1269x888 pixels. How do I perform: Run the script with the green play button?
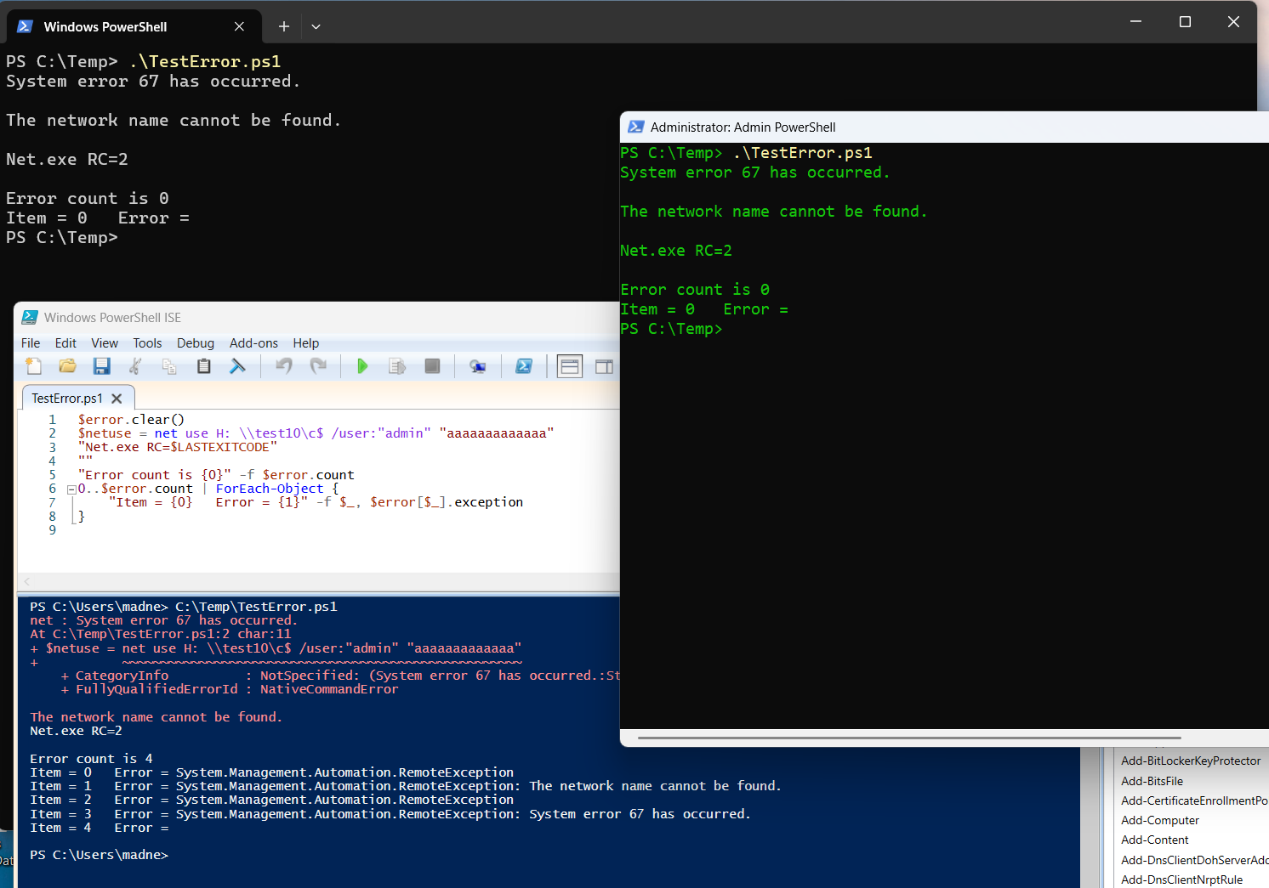(x=362, y=366)
